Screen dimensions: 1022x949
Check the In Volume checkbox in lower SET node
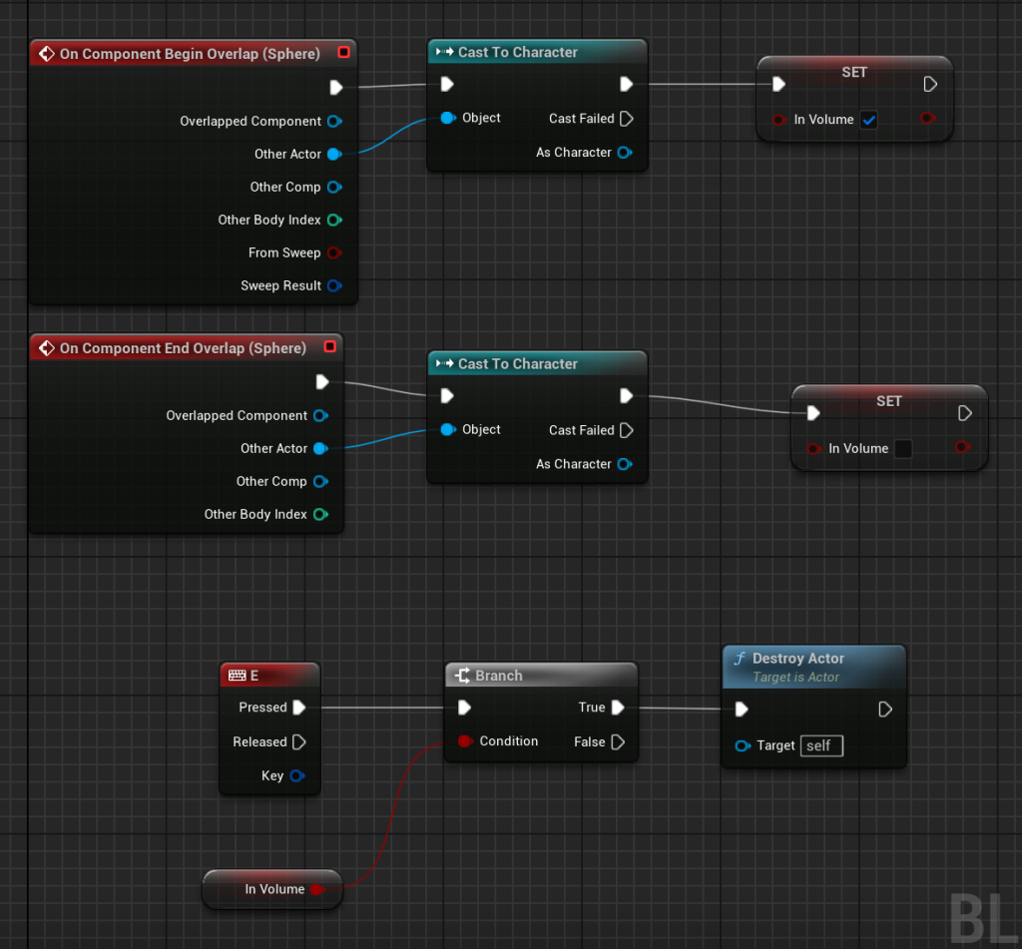[x=902, y=449]
